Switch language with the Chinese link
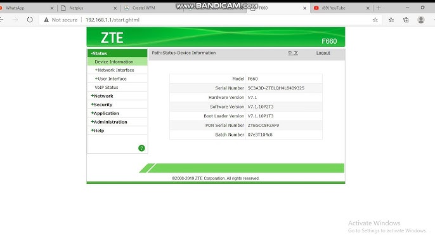The image size is (435, 245). tap(293, 53)
